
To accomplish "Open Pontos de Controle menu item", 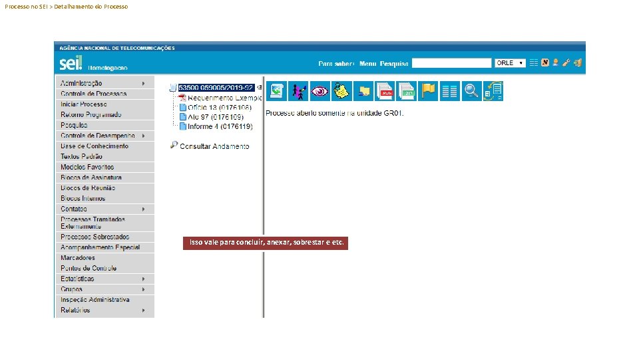I will tap(105, 268).
